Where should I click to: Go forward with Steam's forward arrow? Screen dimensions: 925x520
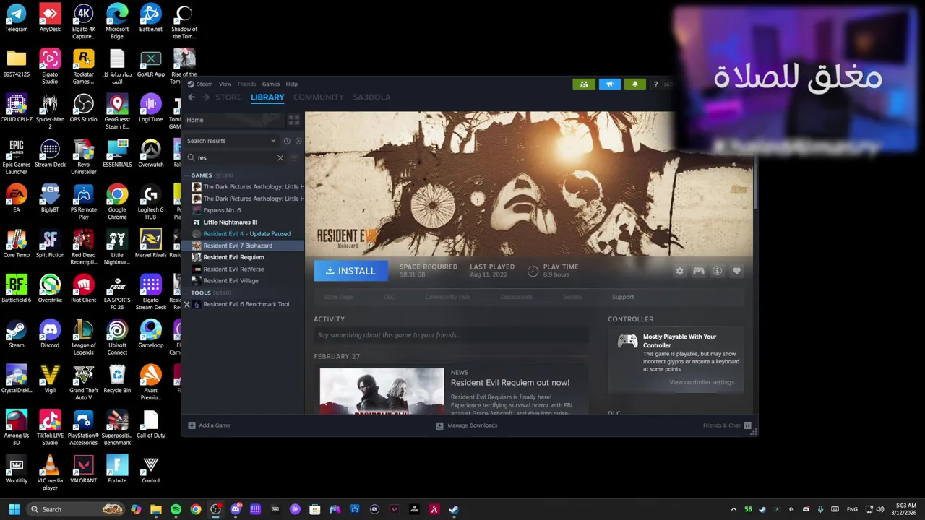[206, 97]
